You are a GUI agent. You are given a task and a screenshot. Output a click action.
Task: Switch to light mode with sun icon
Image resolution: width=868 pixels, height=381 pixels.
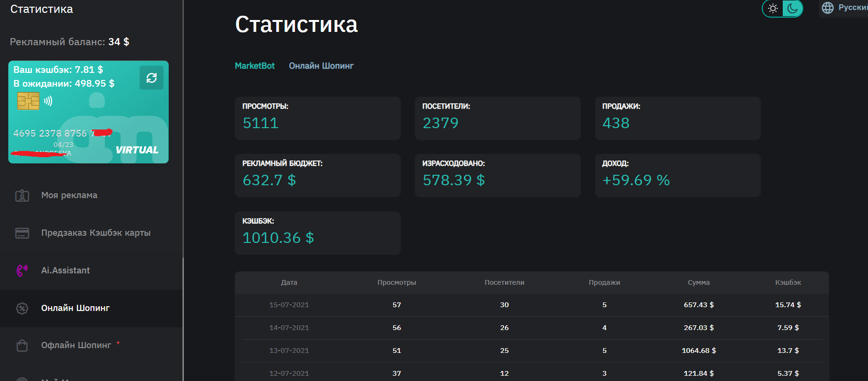pos(773,9)
